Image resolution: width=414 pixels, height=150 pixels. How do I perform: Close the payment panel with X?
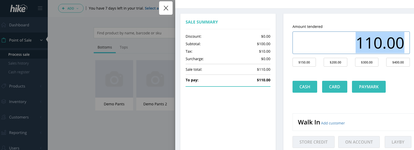[166, 8]
